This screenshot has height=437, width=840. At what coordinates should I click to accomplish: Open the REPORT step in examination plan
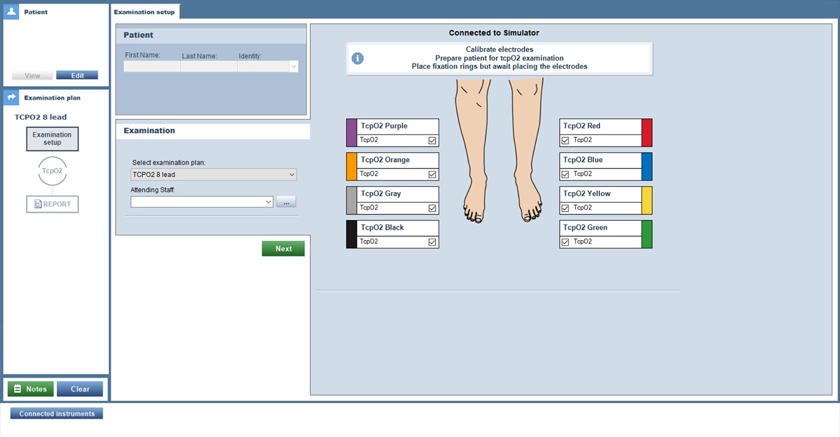[x=52, y=204]
